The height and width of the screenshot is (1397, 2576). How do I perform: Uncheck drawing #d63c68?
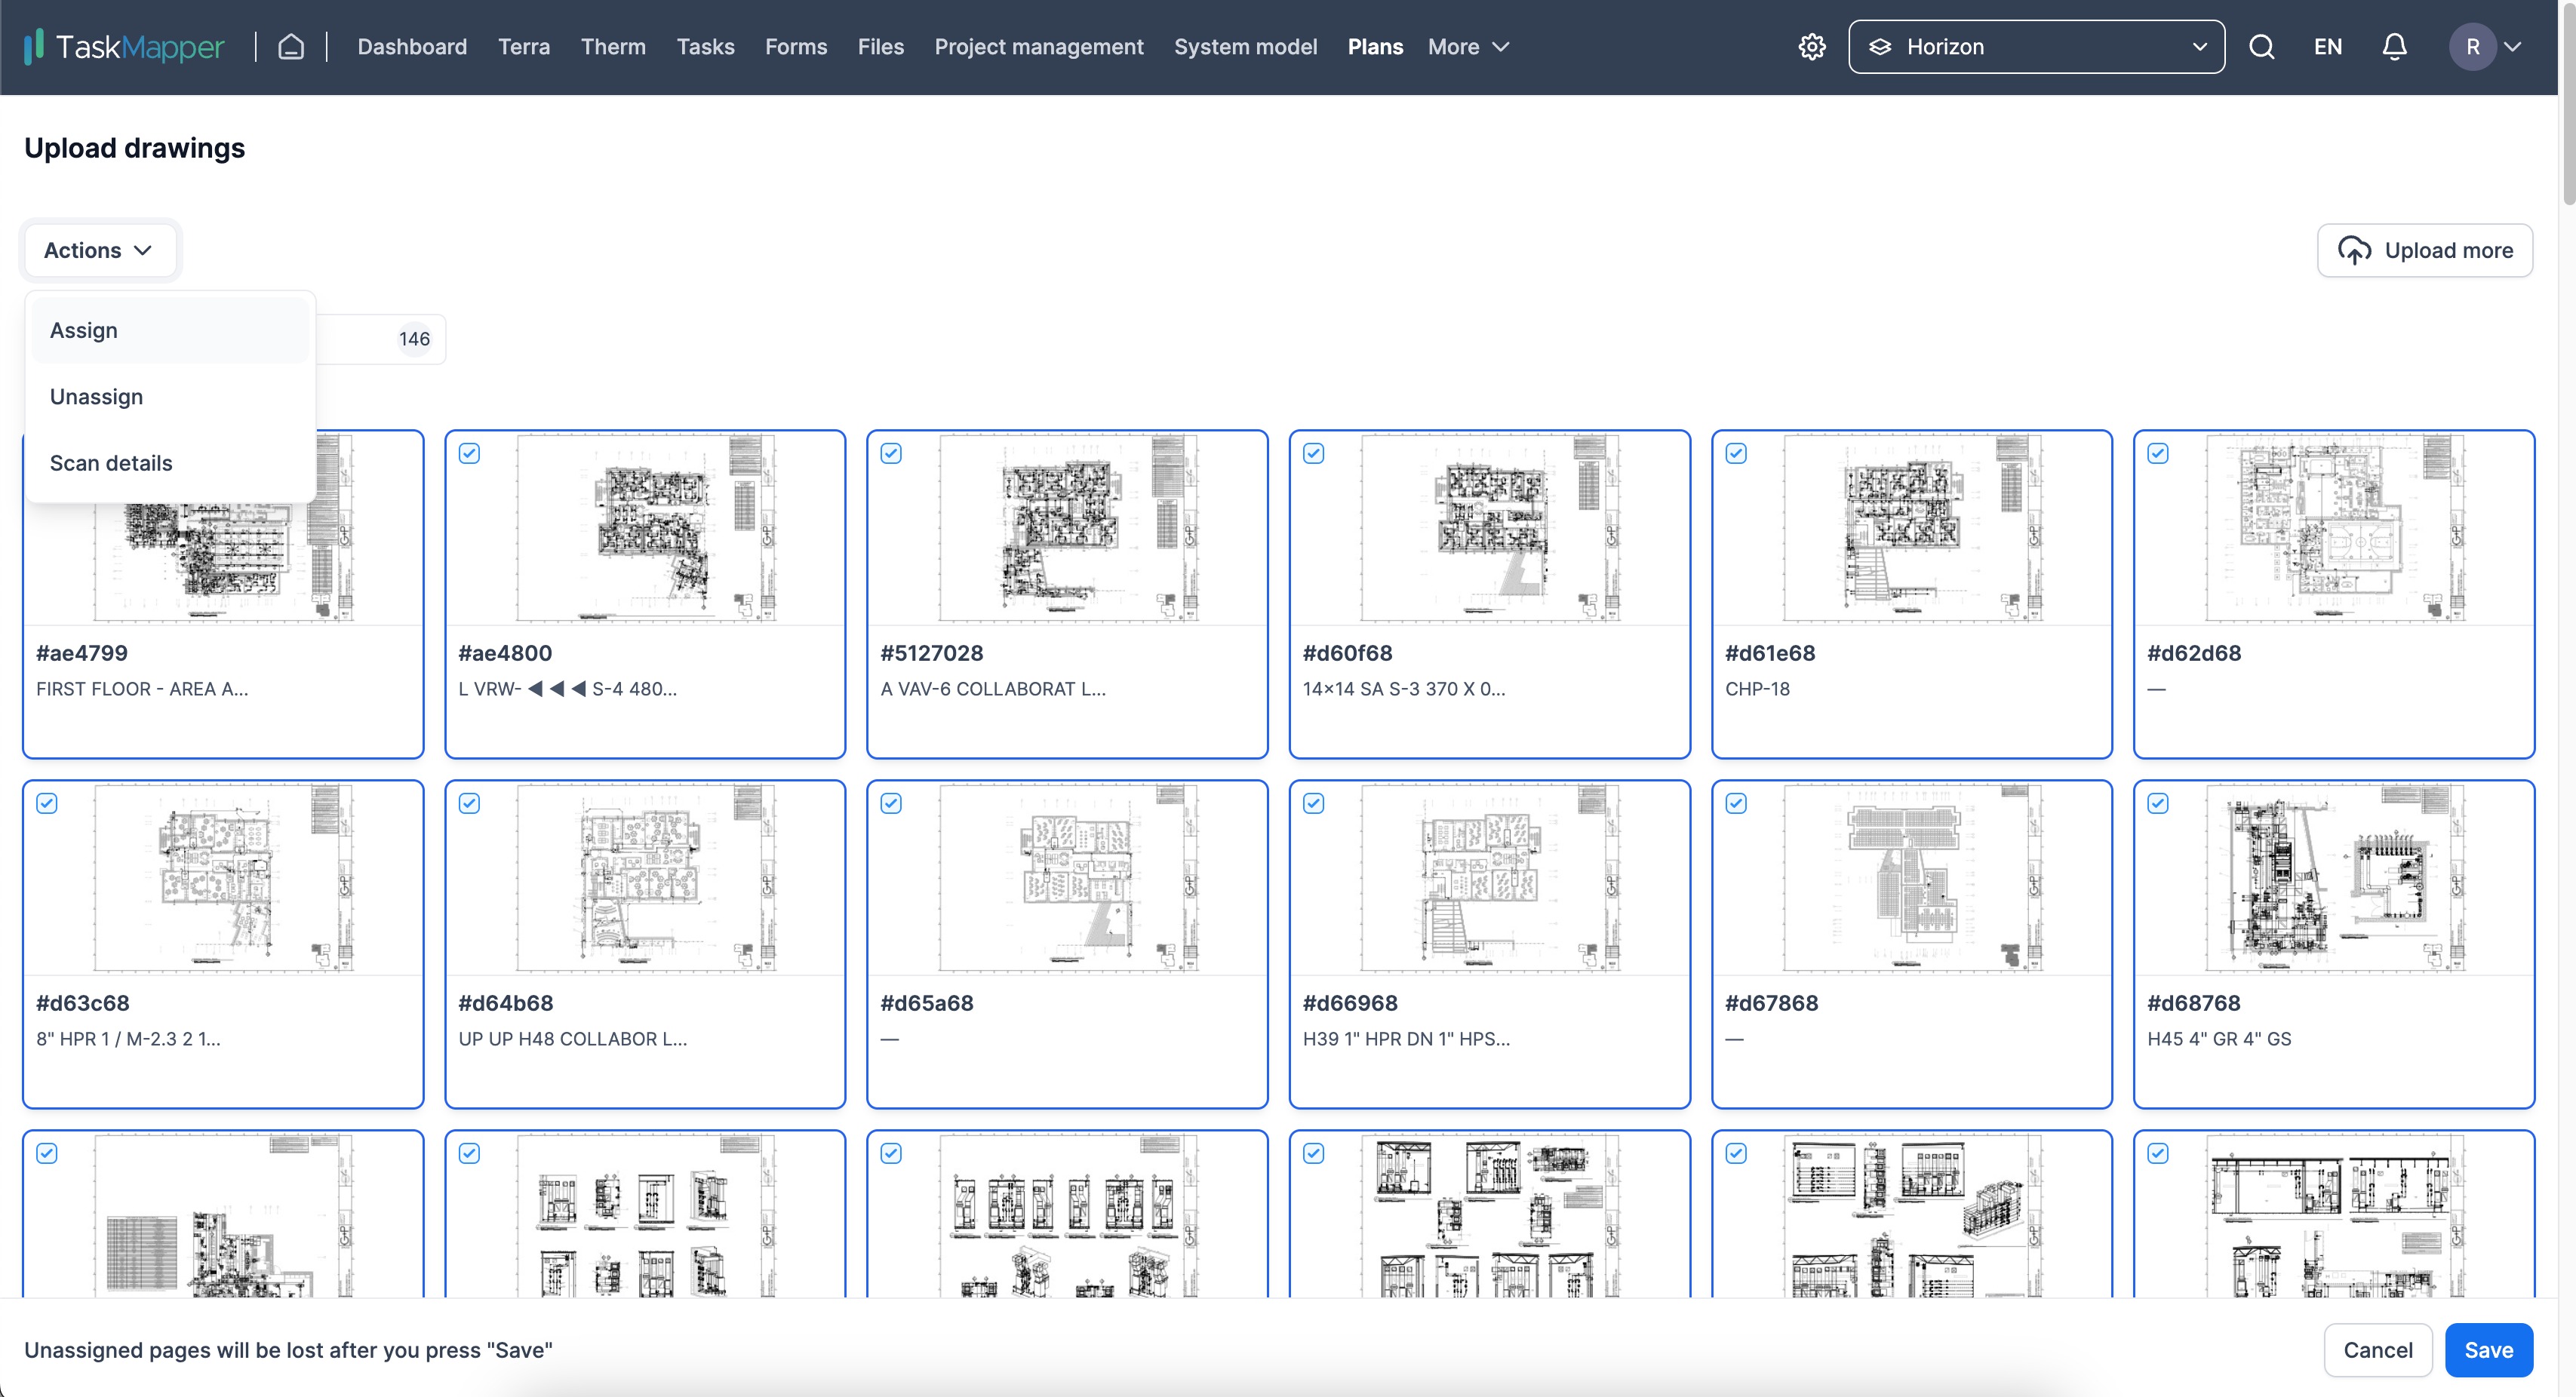point(47,803)
